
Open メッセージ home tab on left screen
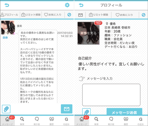click(x=7, y=121)
